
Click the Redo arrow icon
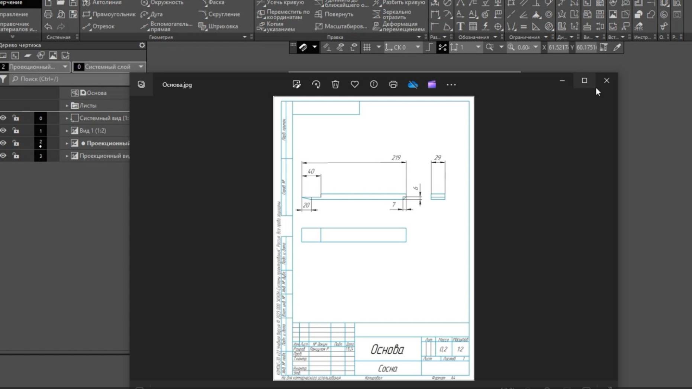[x=61, y=26]
